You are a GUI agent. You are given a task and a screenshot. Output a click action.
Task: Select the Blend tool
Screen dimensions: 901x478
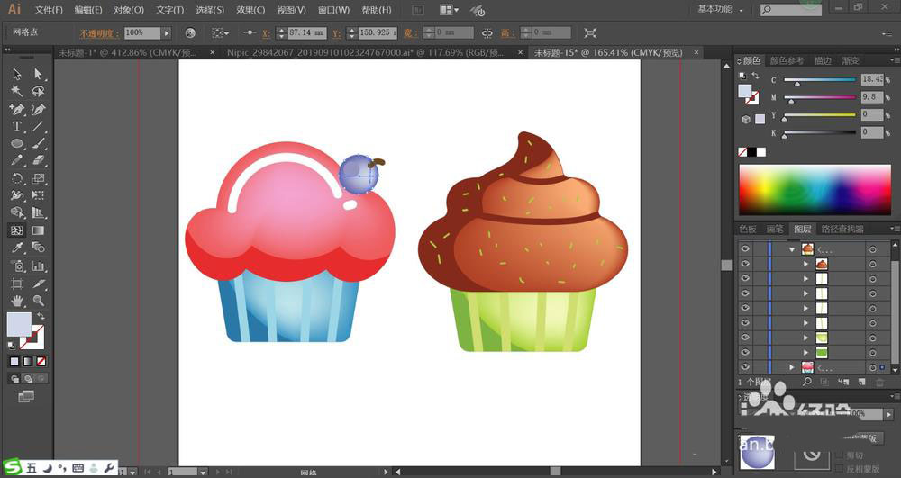pyautogui.click(x=38, y=248)
